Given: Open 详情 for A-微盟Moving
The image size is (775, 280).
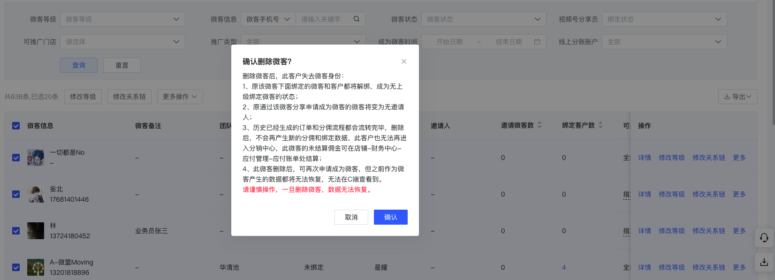Looking at the screenshot, I should point(645,267).
